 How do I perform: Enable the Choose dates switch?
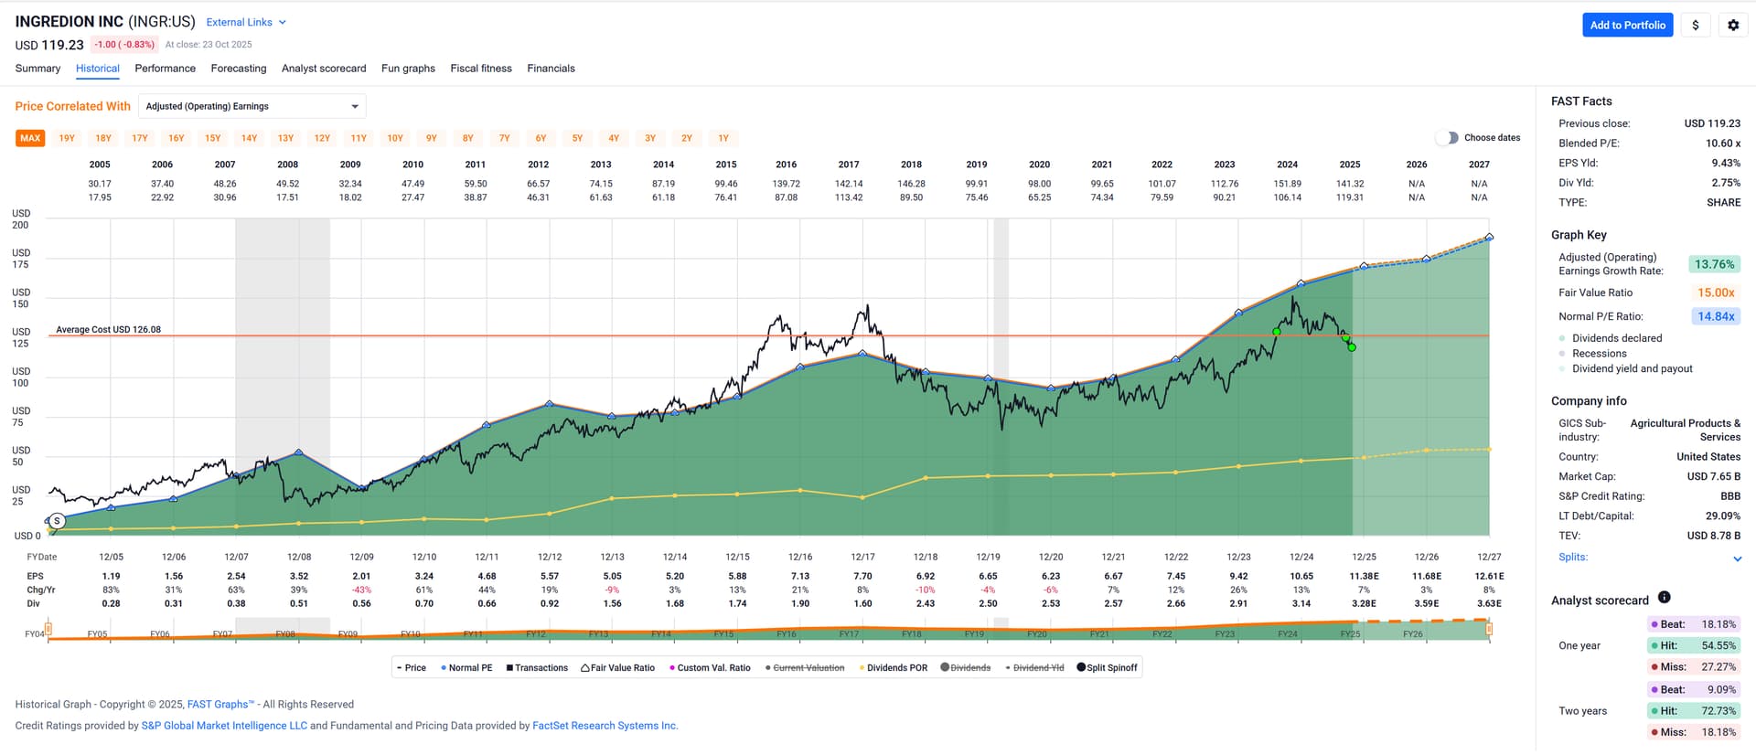click(1447, 138)
